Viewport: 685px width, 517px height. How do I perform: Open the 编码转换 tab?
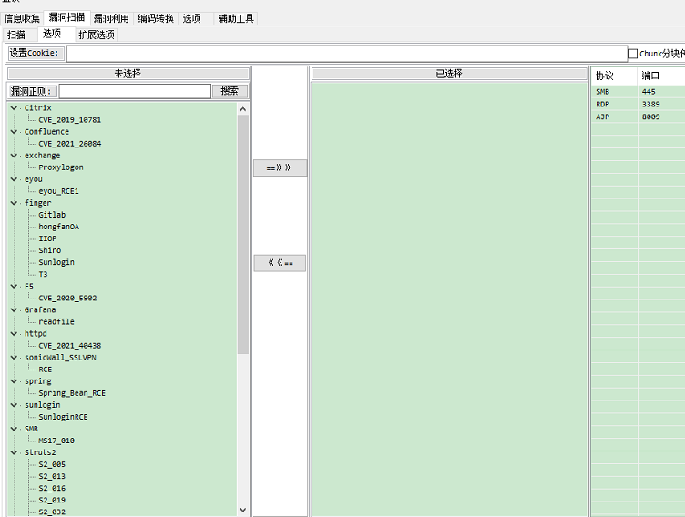click(x=156, y=18)
